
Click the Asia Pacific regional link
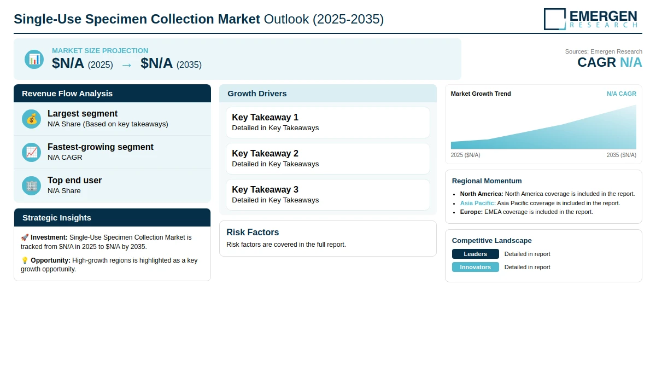pyautogui.click(x=478, y=203)
